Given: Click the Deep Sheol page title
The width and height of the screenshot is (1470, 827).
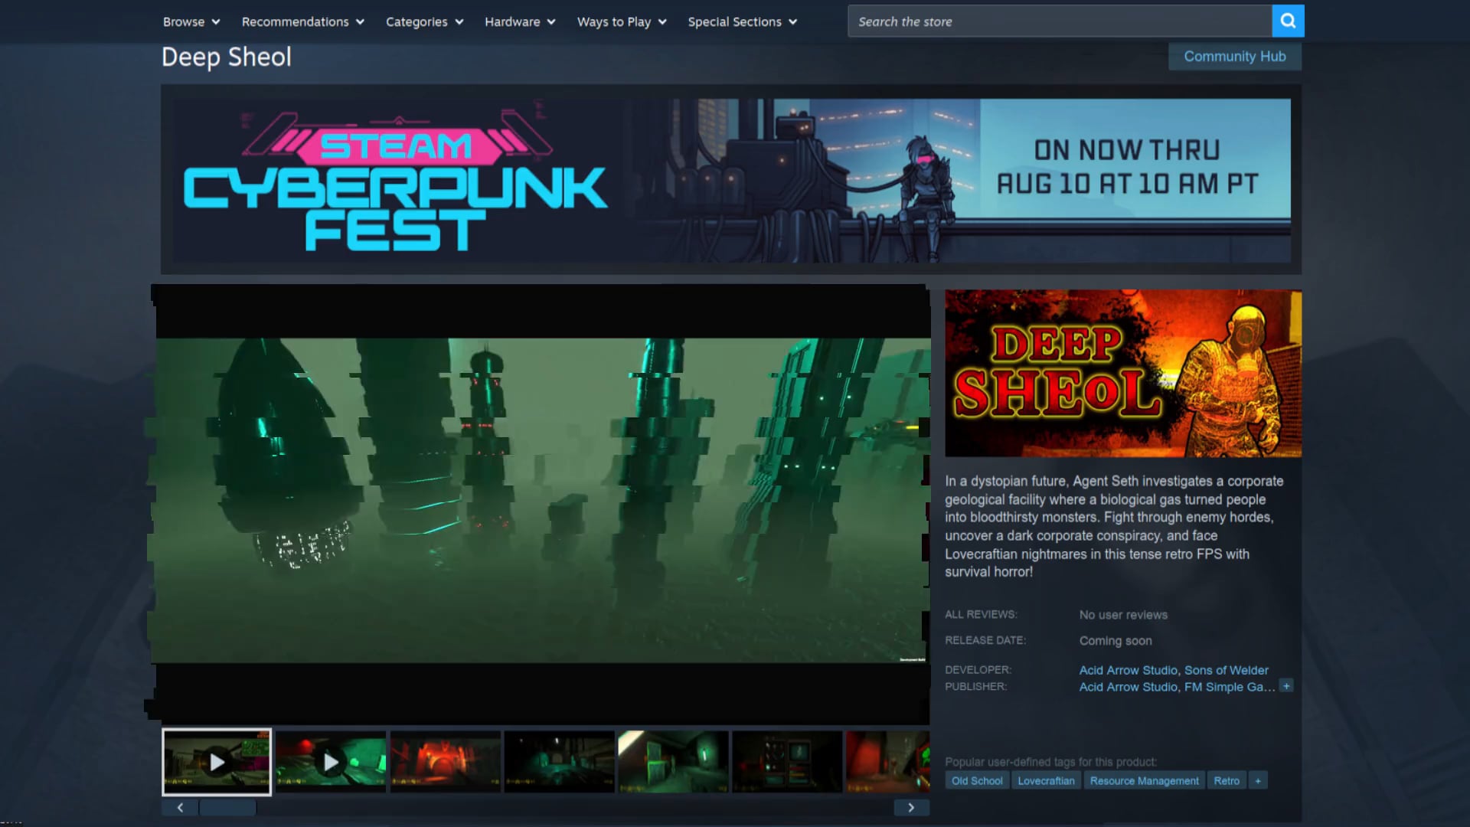Looking at the screenshot, I should (227, 57).
